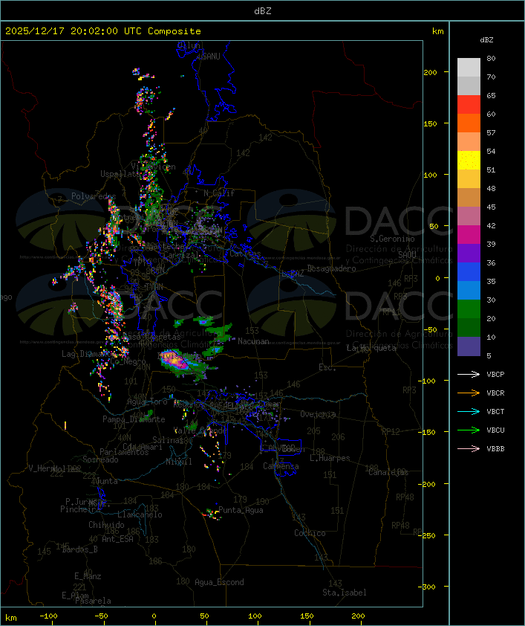
Task: Click the dBZ title in the top bar
Action: tap(263, 11)
